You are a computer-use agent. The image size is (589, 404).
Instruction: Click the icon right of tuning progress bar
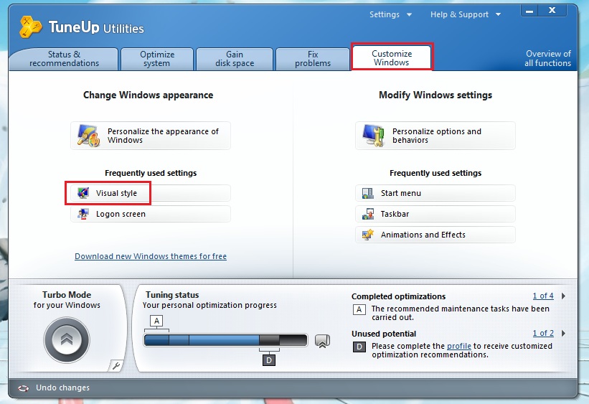pos(322,341)
